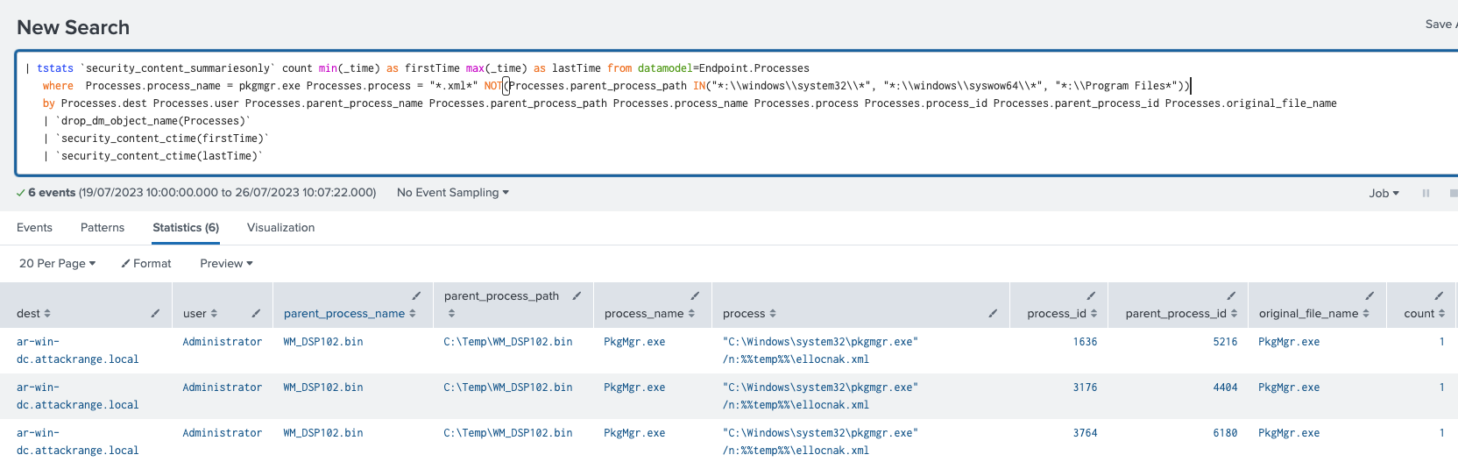Click process ID value 1636

[1085, 342]
